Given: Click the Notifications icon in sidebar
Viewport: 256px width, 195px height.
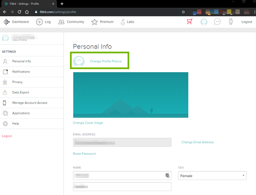Looking at the screenshot, I should (x=6, y=72).
